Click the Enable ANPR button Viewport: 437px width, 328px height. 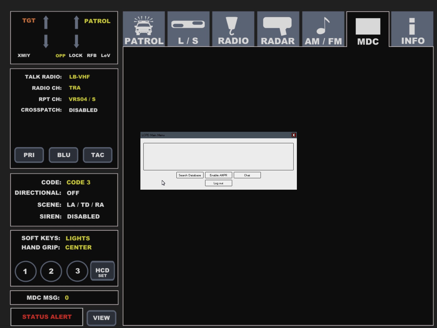218,175
